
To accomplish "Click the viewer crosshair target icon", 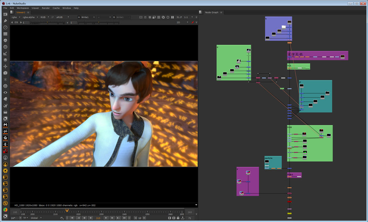I will [x=168, y=17].
